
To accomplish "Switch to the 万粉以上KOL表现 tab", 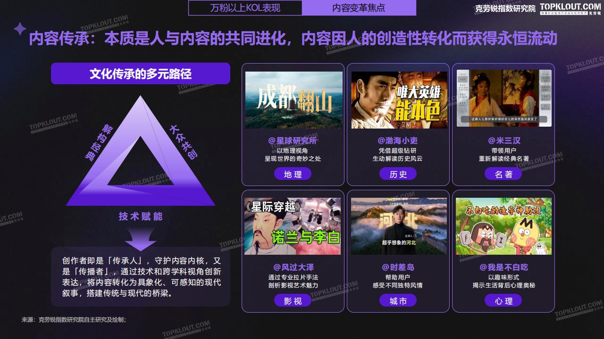I will coord(245,8).
